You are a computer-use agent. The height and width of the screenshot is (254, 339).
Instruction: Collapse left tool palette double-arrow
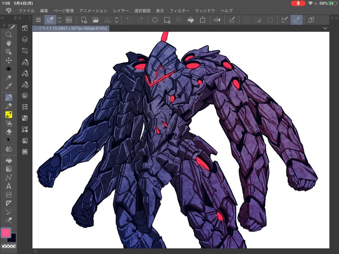click(x=2, y=18)
